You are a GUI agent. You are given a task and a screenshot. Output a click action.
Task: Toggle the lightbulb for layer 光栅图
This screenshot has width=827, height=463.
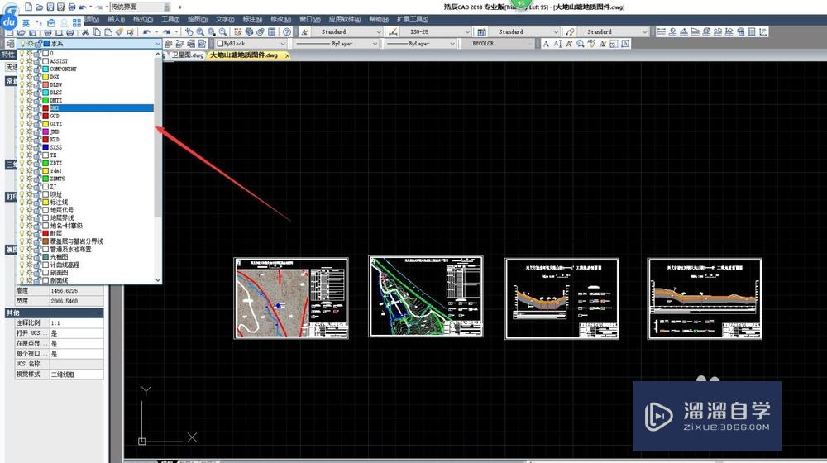[x=22, y=257]
